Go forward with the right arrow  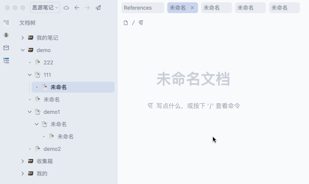87,8
